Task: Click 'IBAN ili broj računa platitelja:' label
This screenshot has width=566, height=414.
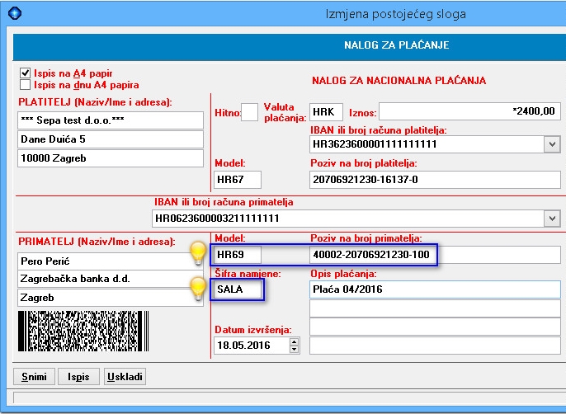Action: [378, 130]
